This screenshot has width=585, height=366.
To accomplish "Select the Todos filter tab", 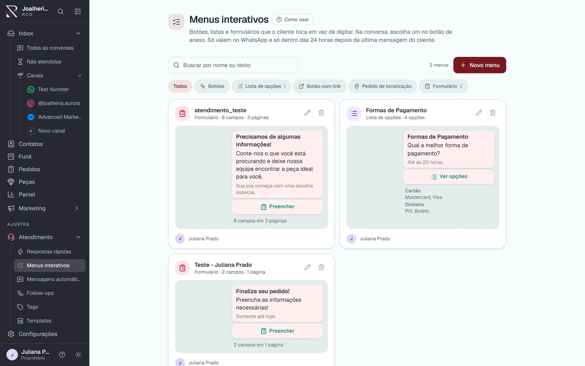I will coord(180,86).
